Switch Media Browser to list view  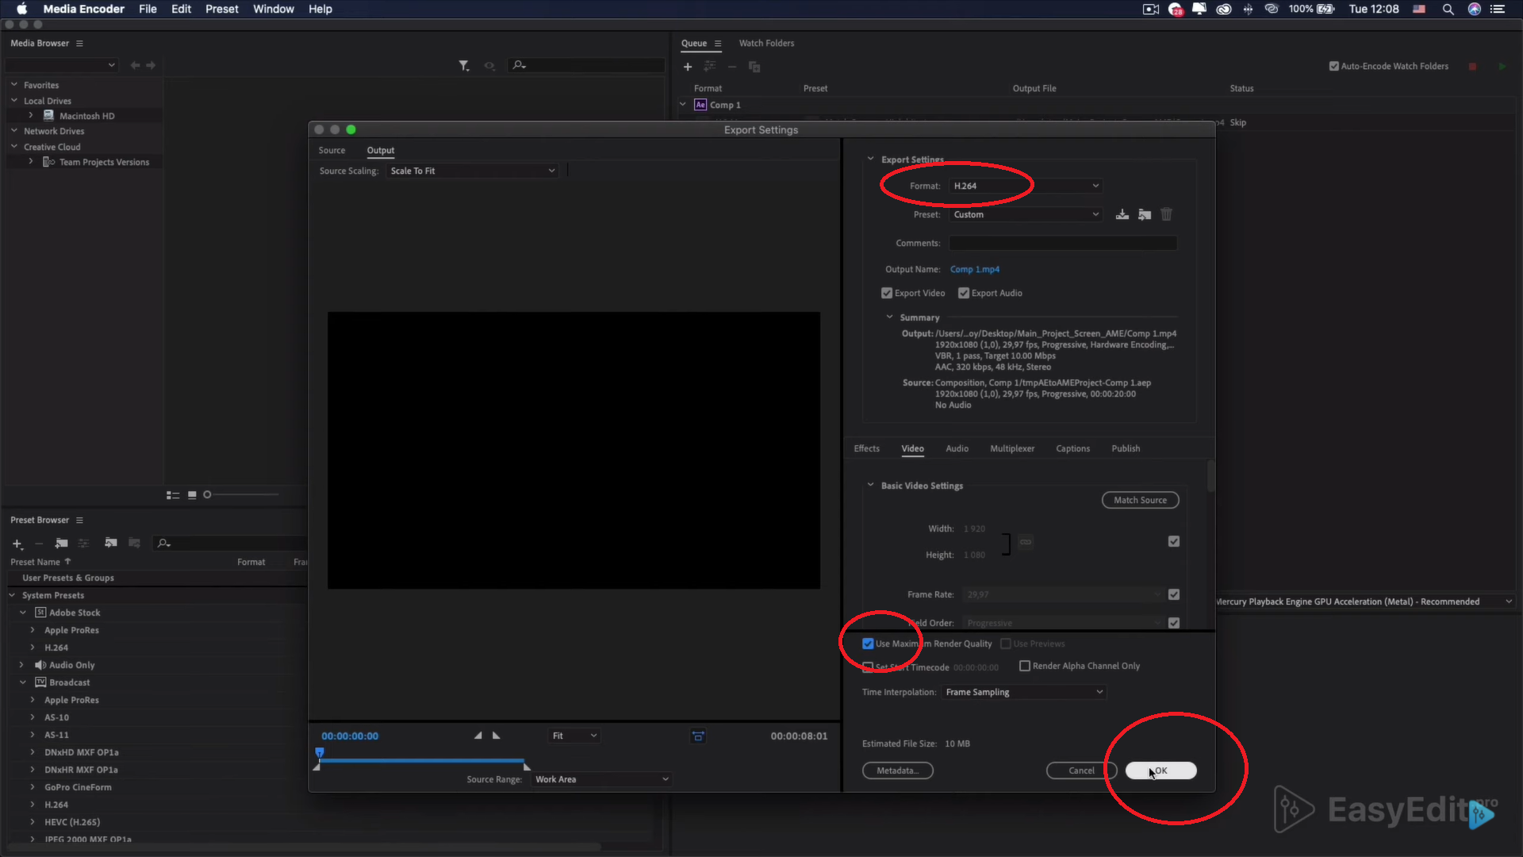(x=173, y=495)
